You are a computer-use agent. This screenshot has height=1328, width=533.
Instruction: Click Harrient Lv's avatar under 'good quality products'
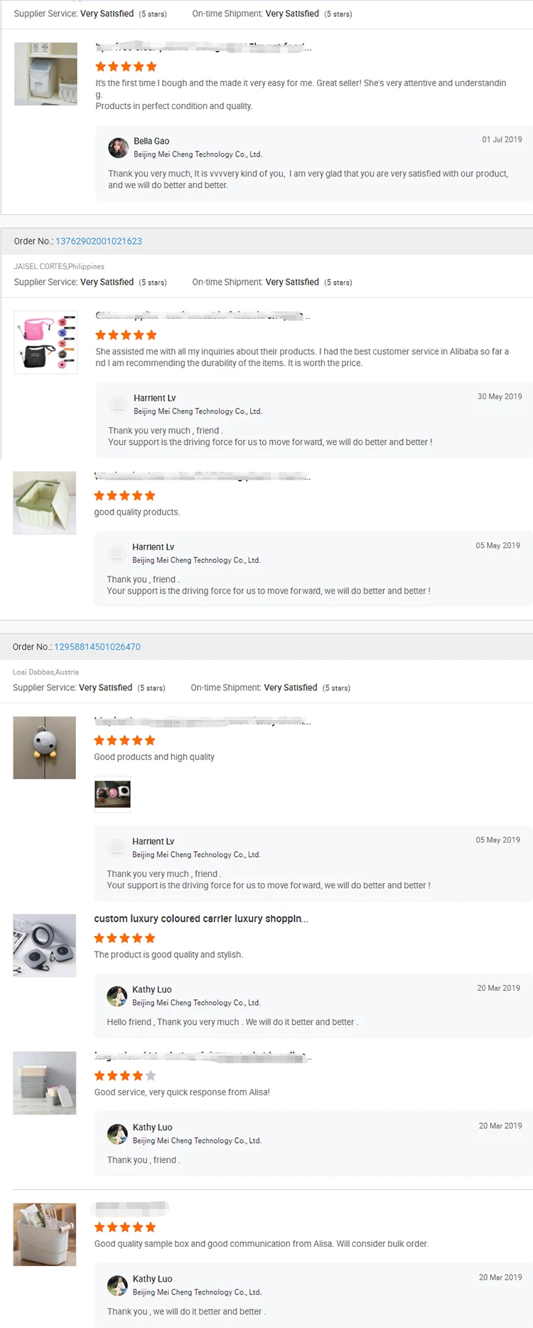coord(117,553)
